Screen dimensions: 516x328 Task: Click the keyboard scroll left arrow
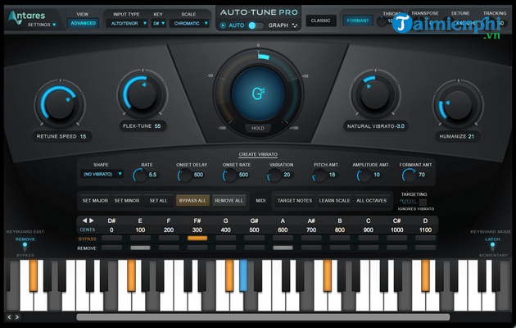(9, 317)
